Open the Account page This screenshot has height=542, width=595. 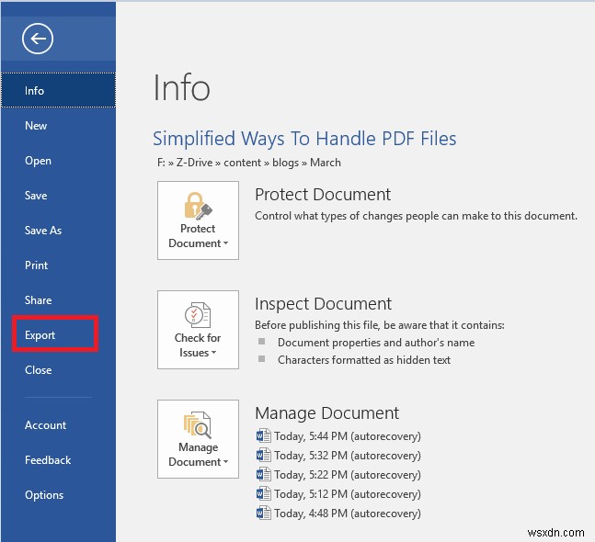coord(58,425)
